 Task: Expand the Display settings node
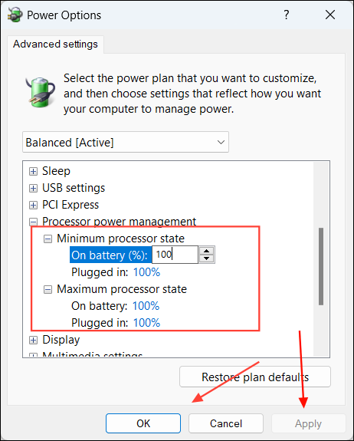33,340
